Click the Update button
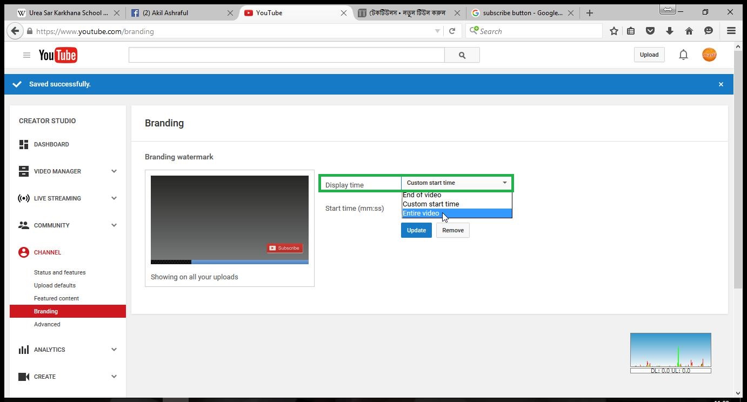This screenshot has height=402, width=747. [x=416, y=230]
